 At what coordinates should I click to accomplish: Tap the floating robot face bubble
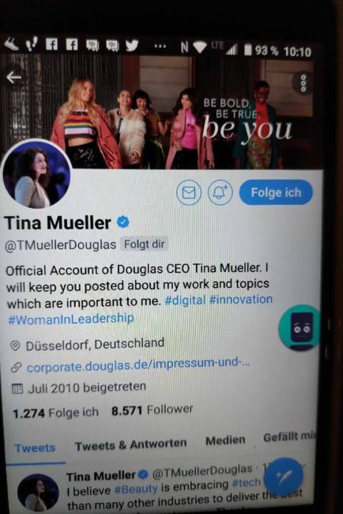299,327
